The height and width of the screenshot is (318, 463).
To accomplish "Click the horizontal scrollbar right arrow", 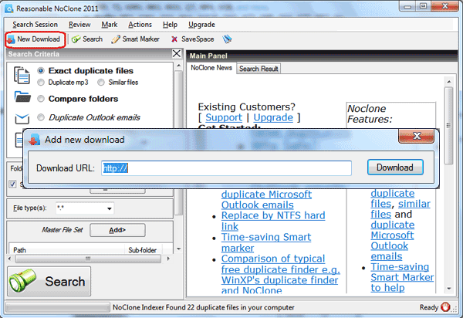I will click(168, 259).
